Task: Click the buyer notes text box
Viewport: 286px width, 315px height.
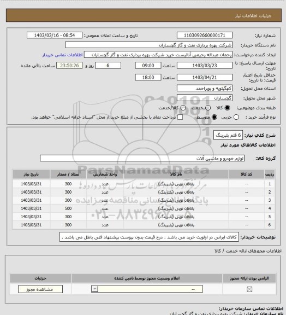Action: (x=149, y=237)
